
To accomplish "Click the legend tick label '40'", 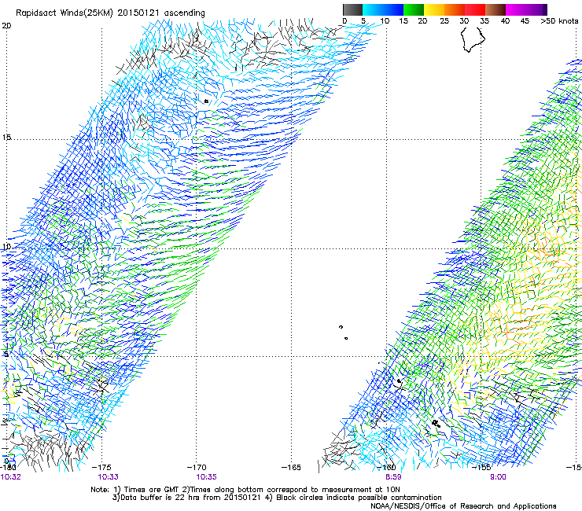I will (505, 21).
